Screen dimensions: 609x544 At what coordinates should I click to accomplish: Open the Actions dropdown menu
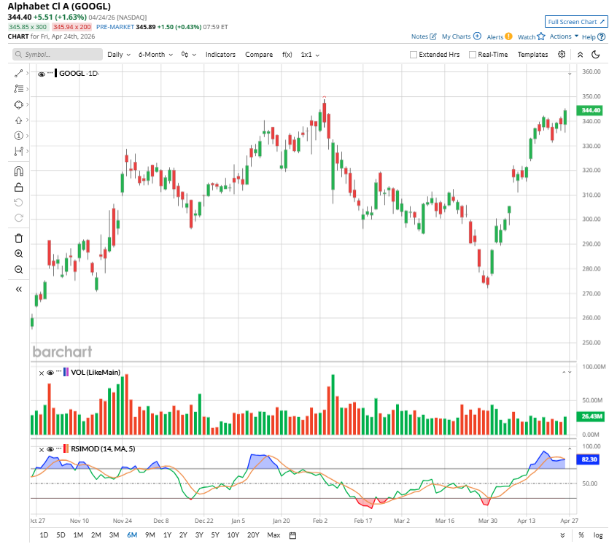point(564,36)
